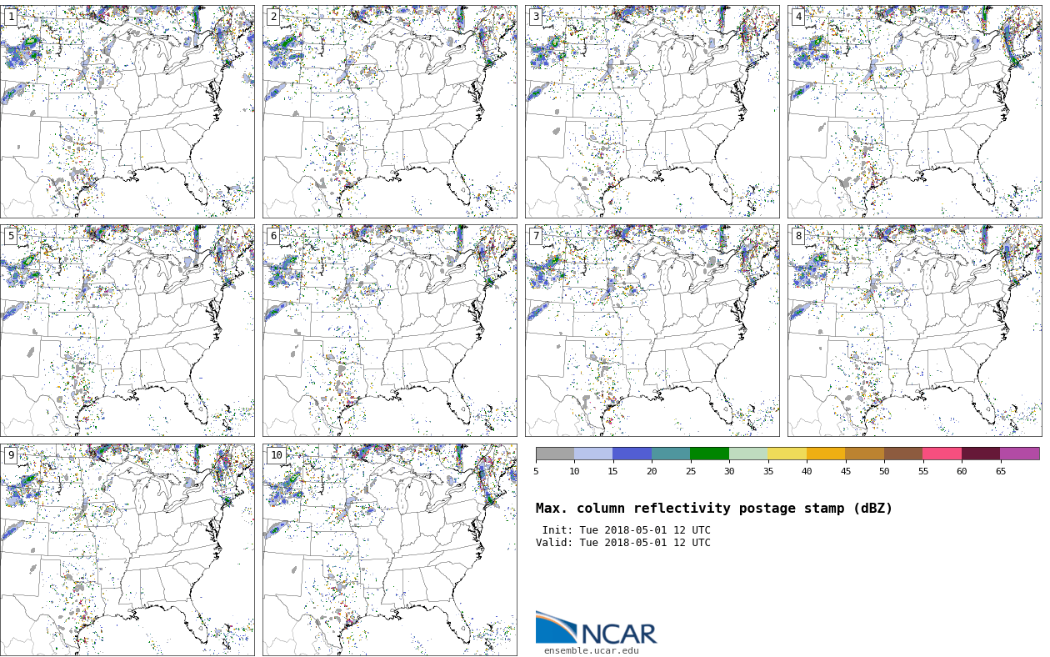Click the teal 20-25 dBZ swatch
Image resolution: width=1050 pixels, height=657 pixels.
click(x=671, y=454)
